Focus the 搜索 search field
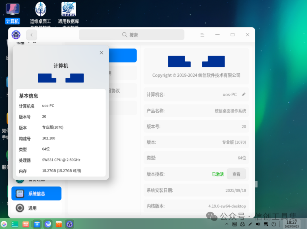This screenshot has height=229, width=307. coord(131,35)
